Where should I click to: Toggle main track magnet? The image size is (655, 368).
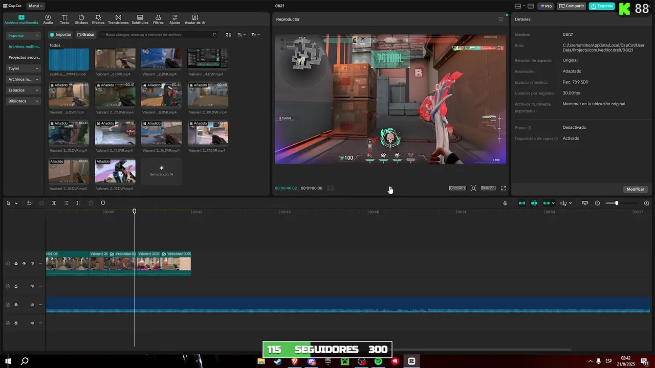[521, 203]
